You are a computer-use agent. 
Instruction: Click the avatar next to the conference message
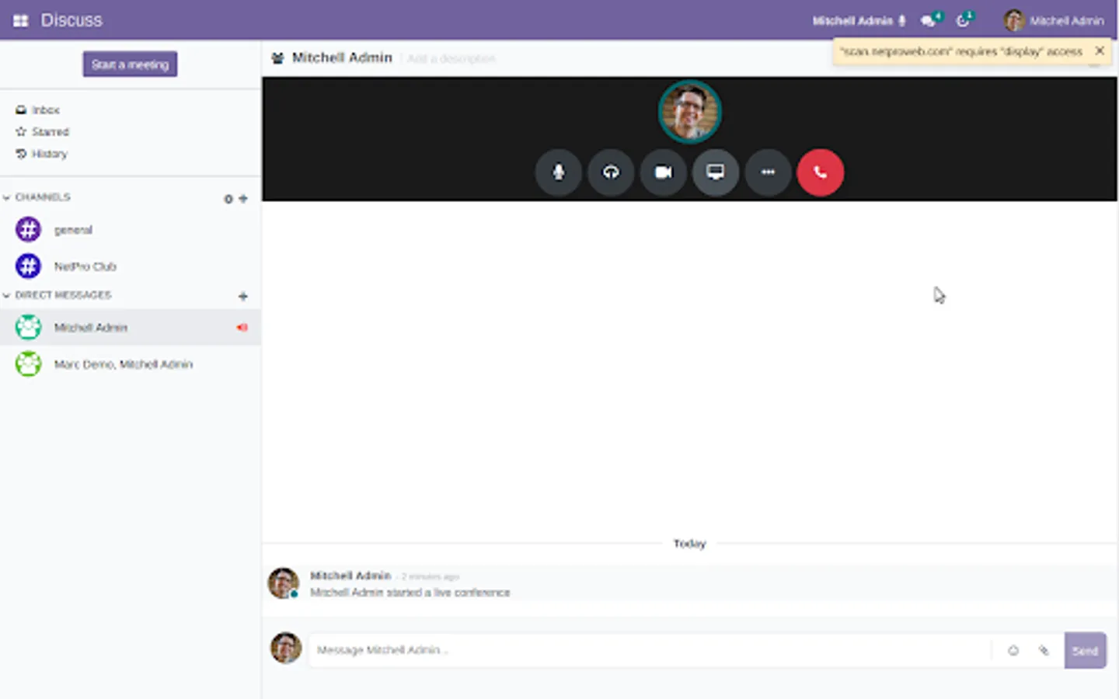[x=284, y=582]
